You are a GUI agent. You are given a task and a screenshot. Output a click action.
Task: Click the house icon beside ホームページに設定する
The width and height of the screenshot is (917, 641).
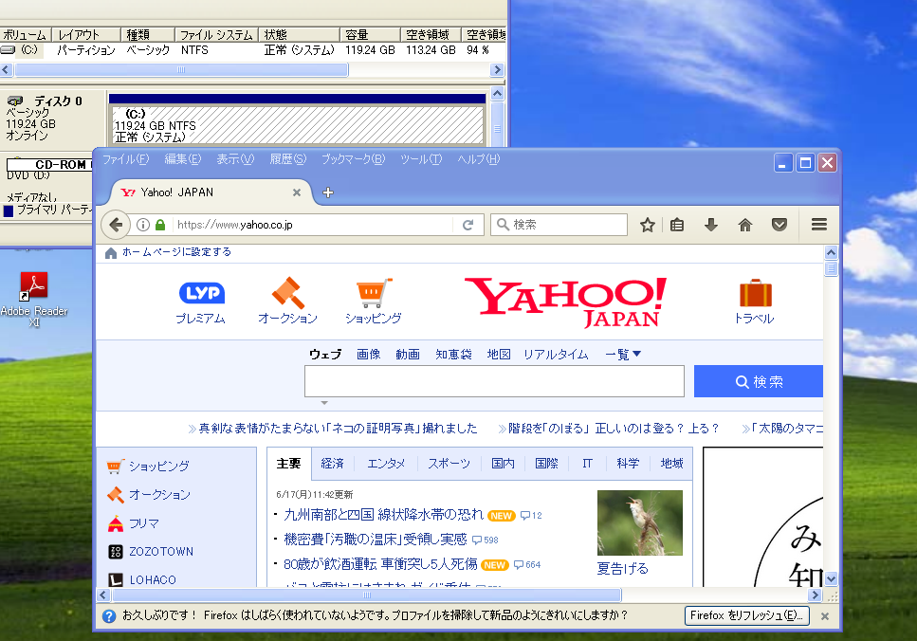[x=111, y=252]
